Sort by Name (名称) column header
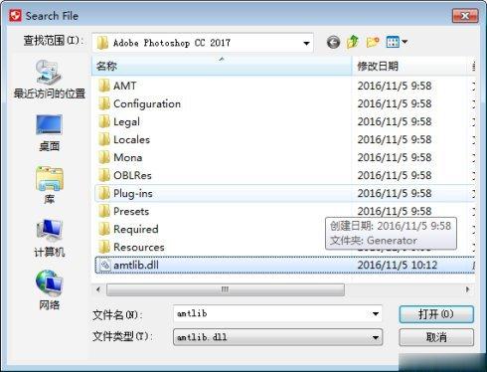The width and height of the screenshot is (487, 372). [x=222, y=66]
